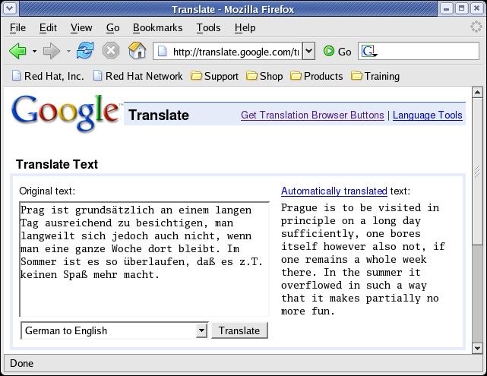Reload the page with the blue Reload icon
487x376 pixels.
(x=85, y=50)
